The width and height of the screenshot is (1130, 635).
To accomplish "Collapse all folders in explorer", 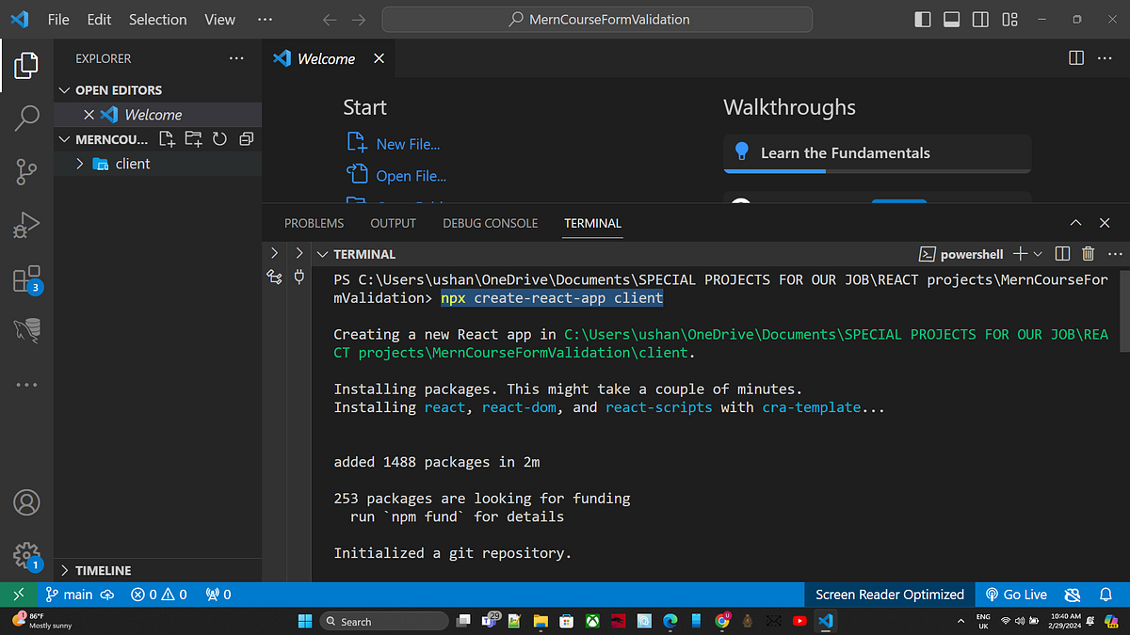I will click(246, 139).
